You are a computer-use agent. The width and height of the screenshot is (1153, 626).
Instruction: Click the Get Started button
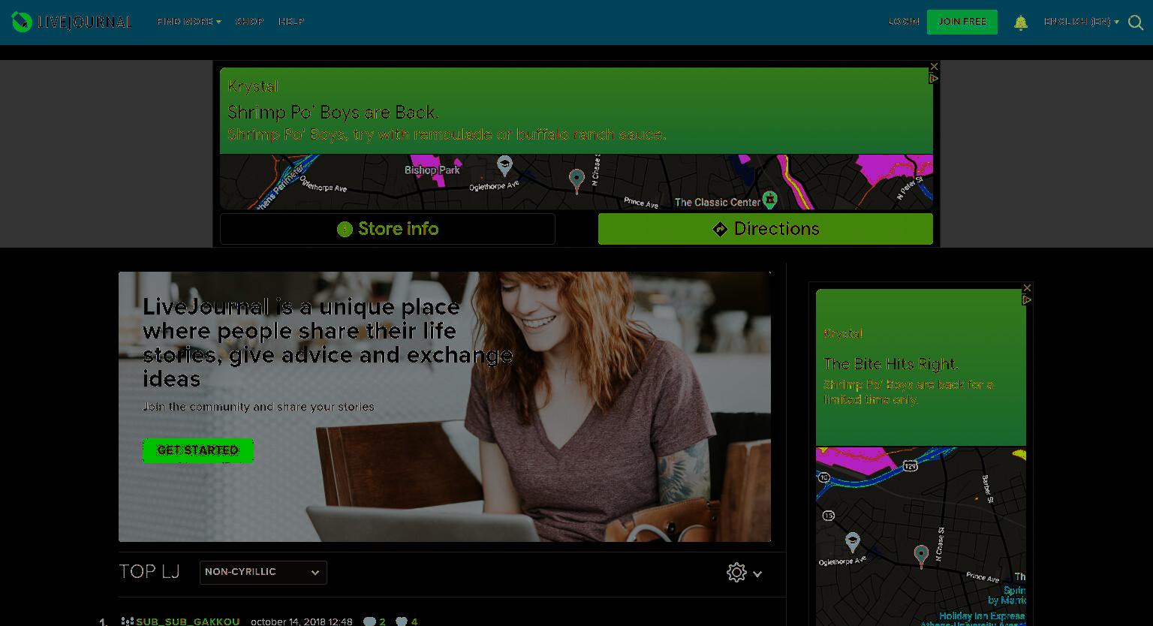[x=198, y=450]
